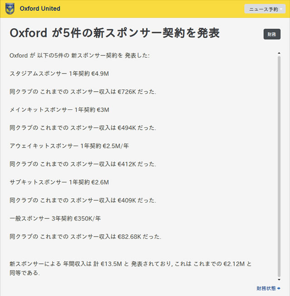The height and width of the screenshot is (296, 290).
Task: Click the sentence mentioning €412K
Action: (x=83, y=164)
